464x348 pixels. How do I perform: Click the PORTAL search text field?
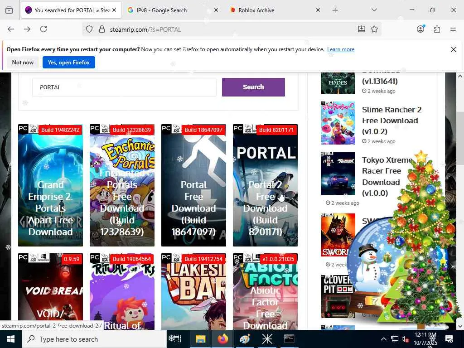pos(124,87)
